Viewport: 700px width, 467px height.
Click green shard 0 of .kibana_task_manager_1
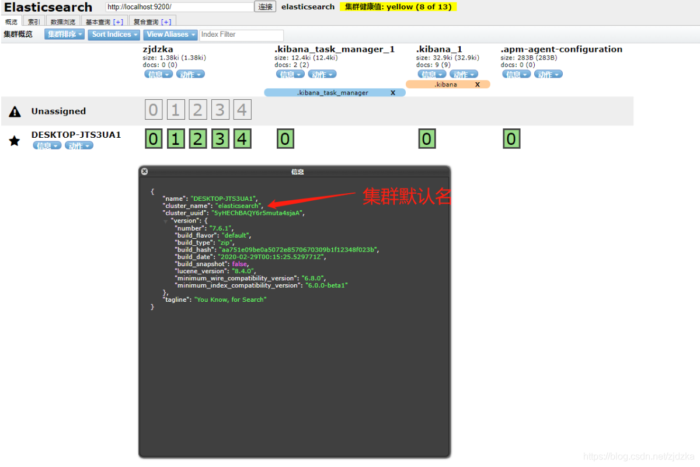[285, 139]
